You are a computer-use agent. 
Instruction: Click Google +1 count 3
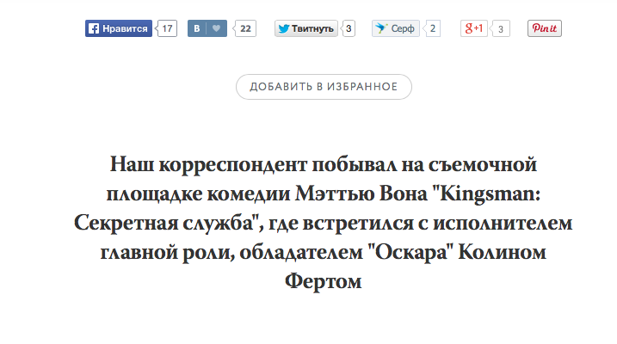[501, 28]
